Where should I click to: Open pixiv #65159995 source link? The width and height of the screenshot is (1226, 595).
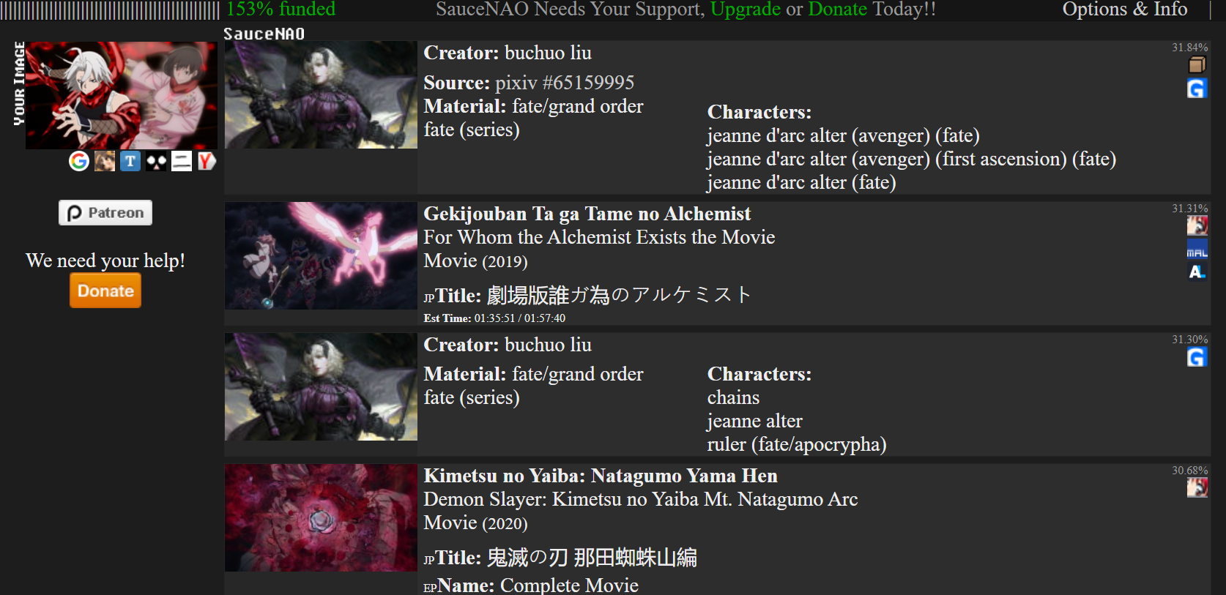point(565,83)
